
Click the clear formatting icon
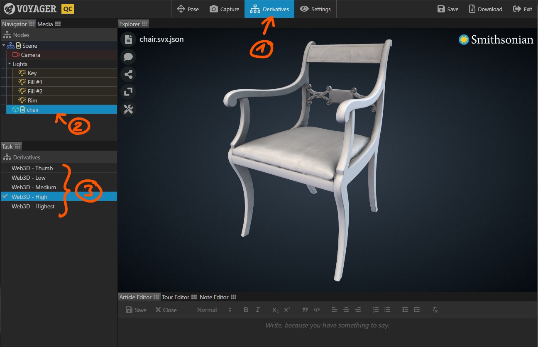pos(435,310)
